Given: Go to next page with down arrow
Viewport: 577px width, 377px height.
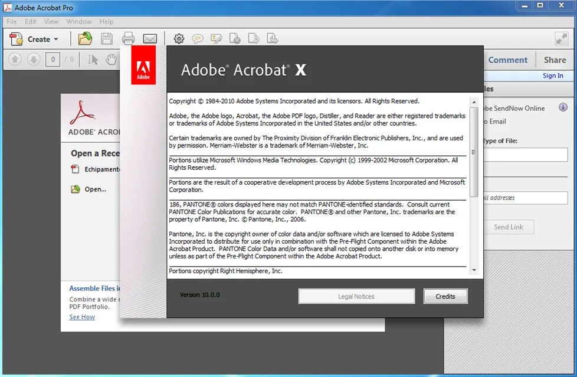Looking at the screenshot, I should [34, 59].
